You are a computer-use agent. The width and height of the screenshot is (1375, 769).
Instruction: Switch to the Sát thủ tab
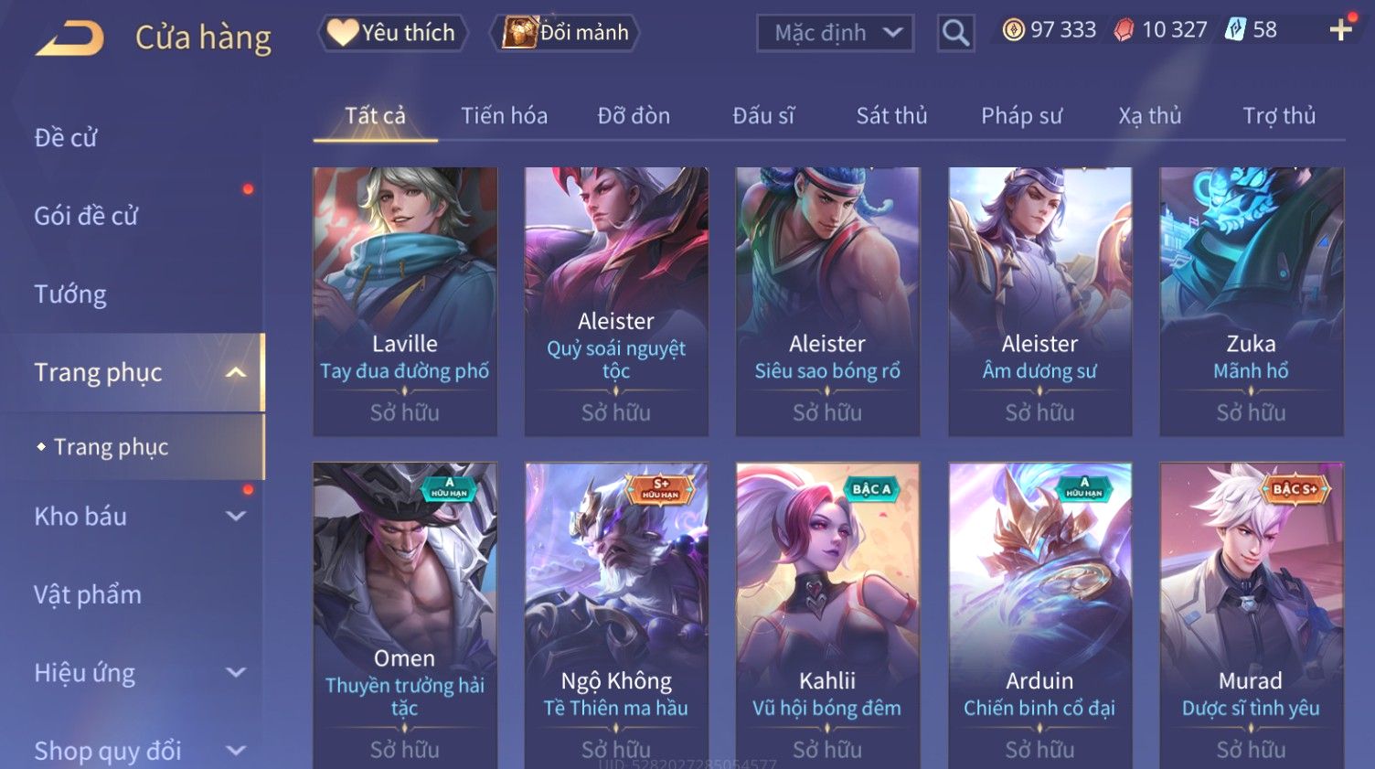pos(891,116)
